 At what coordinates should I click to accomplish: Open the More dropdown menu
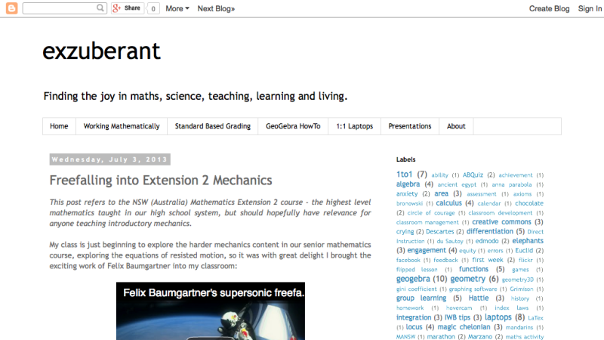point(177,8)
